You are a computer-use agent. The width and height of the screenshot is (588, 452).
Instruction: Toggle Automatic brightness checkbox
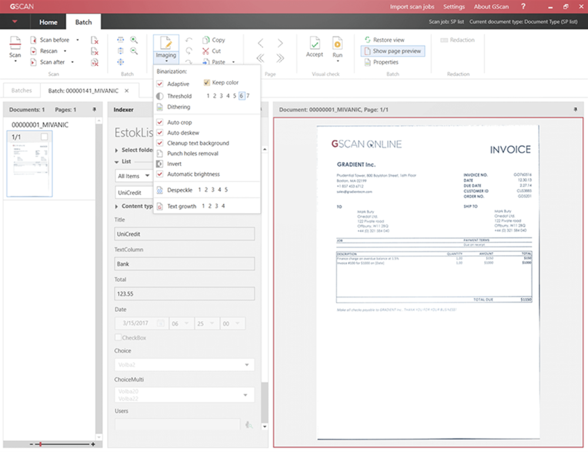160,175
